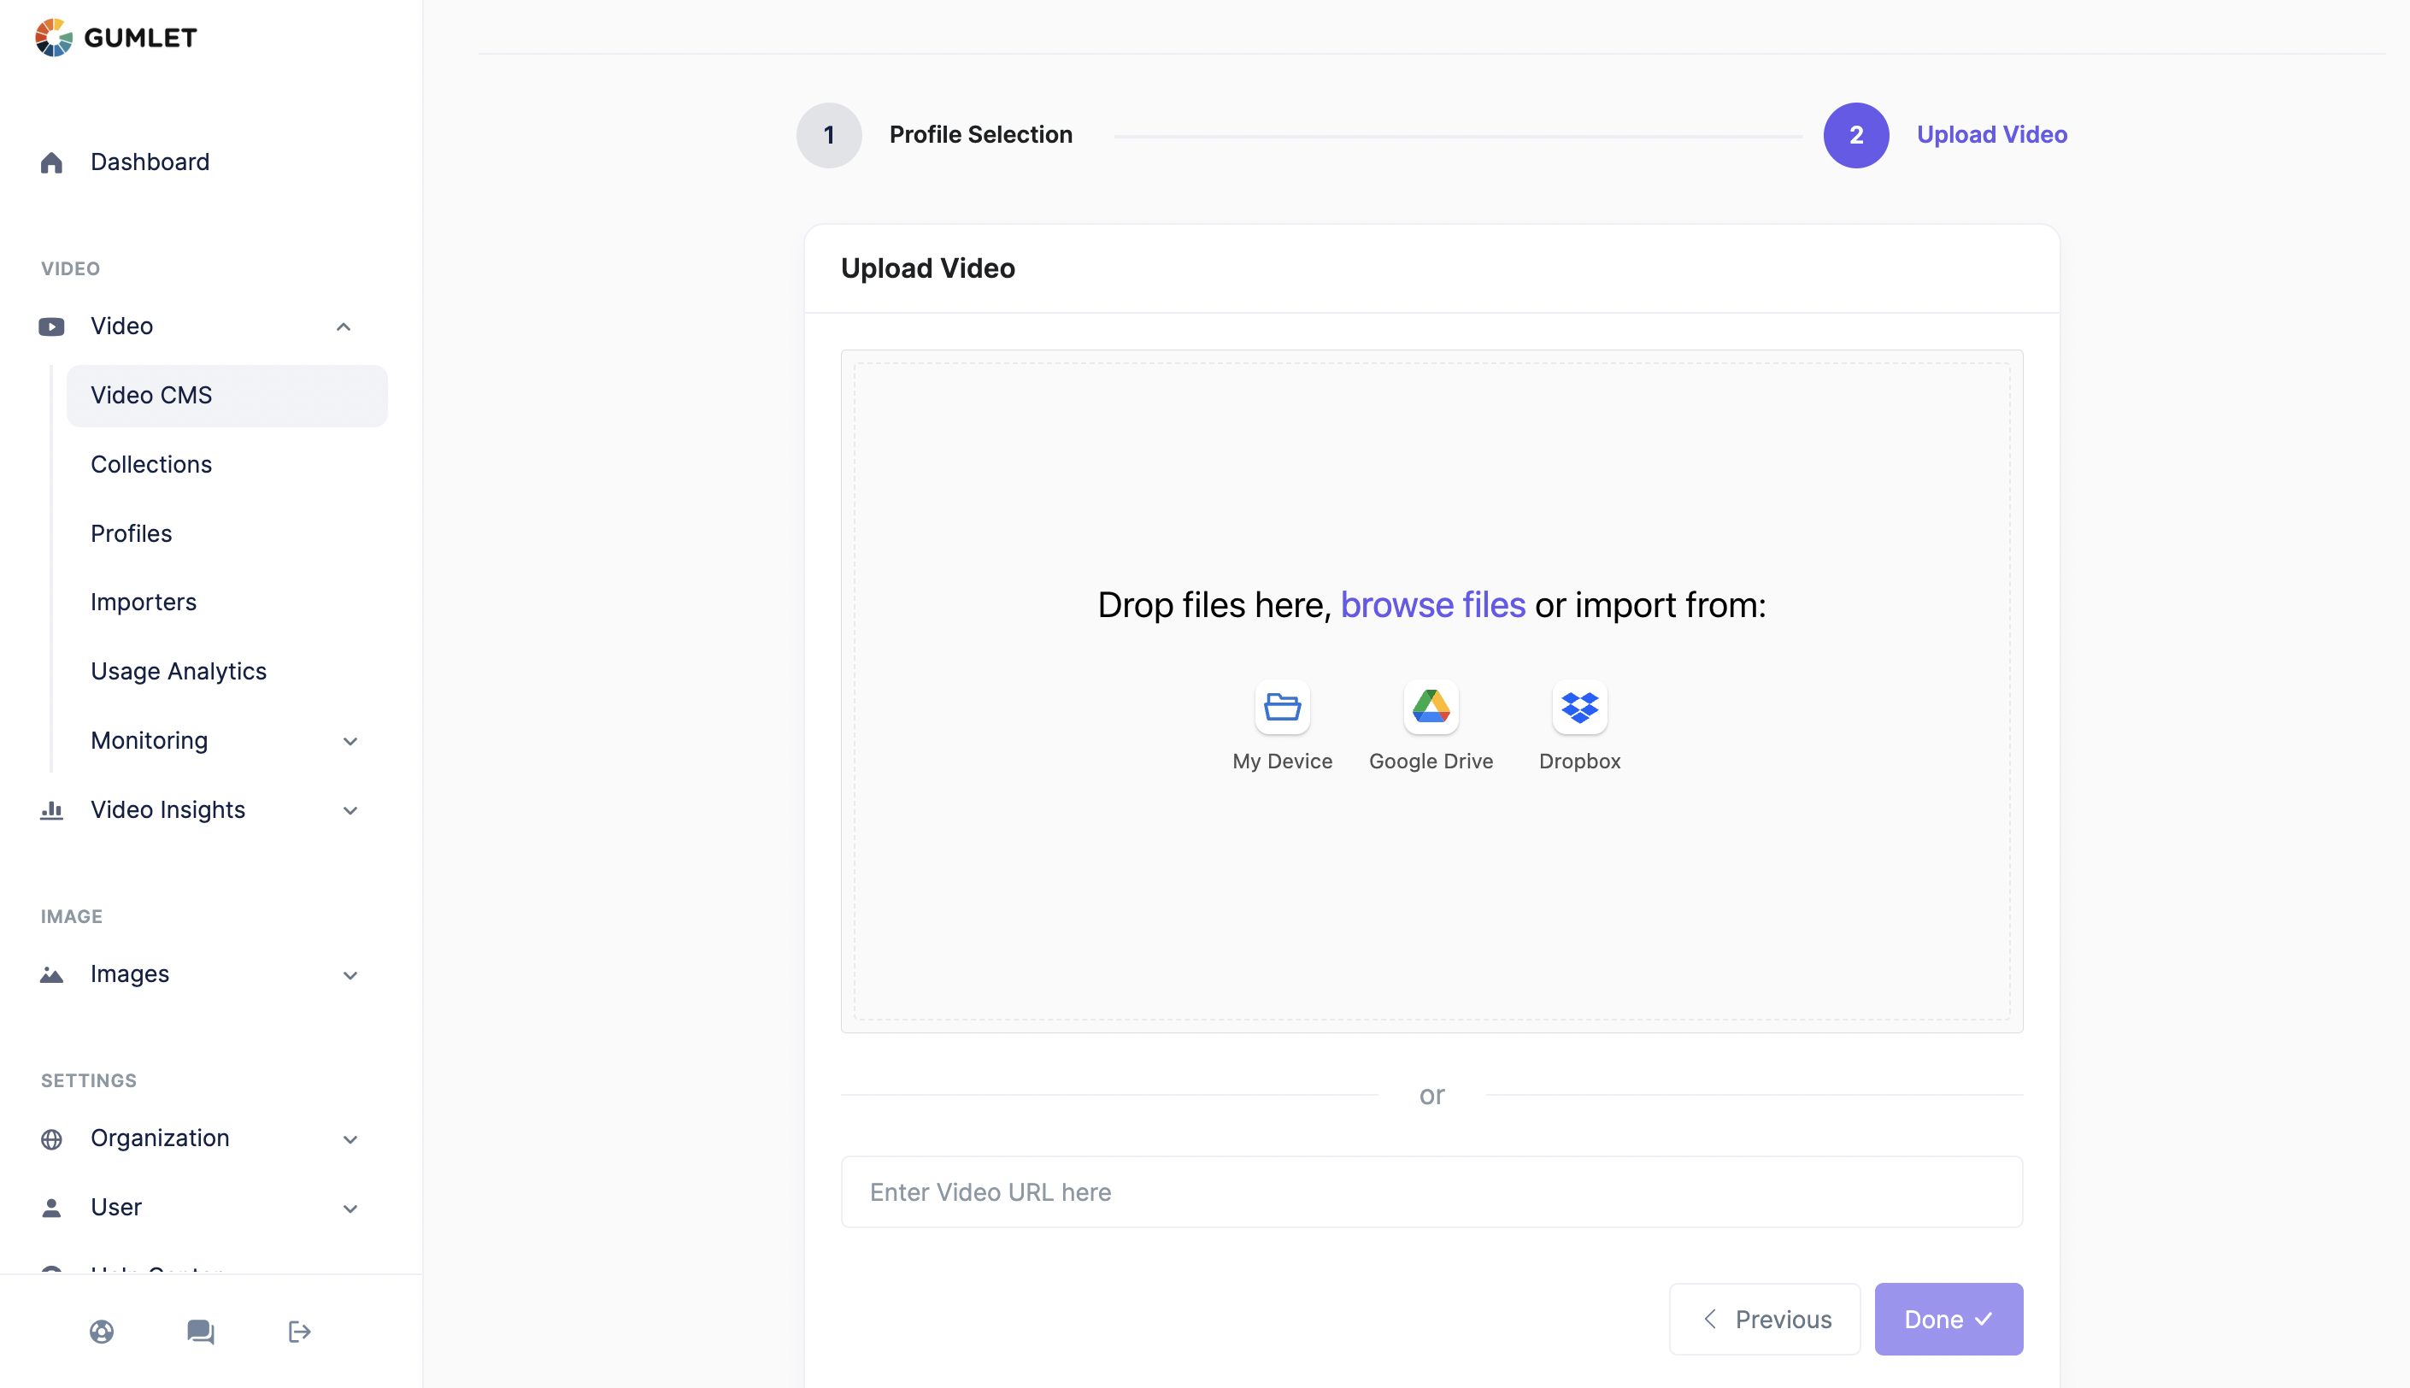
Task: Go to step 1 Profile Selection
Action: (829, 135)
